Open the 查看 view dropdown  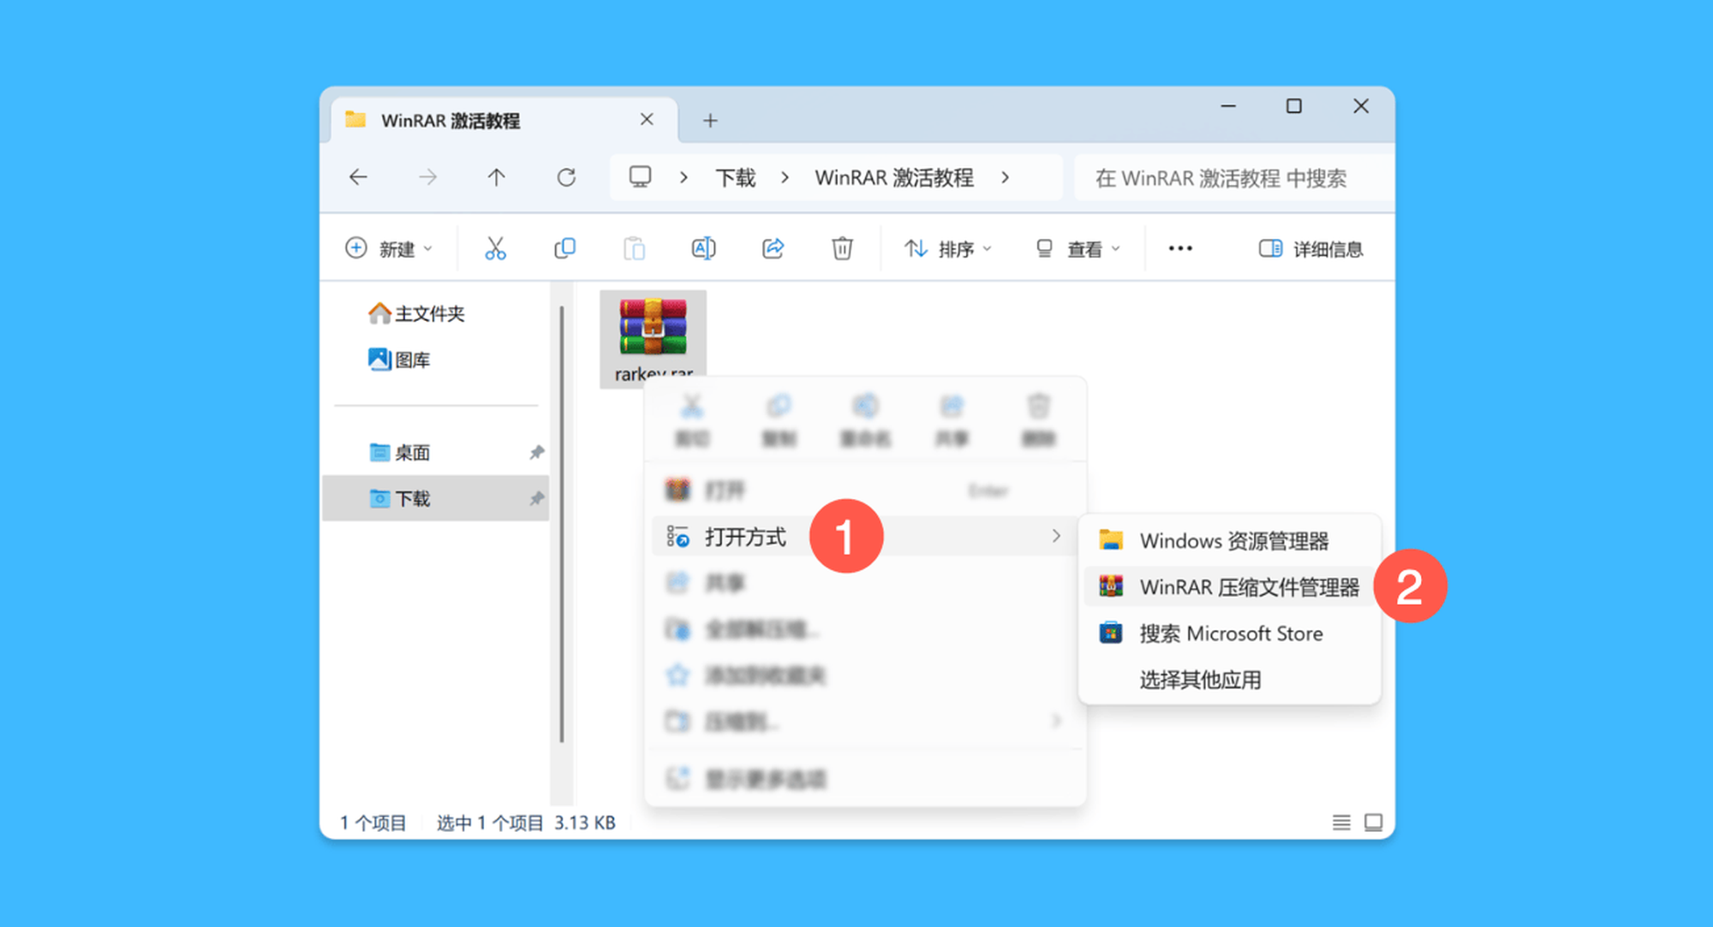(1077, 248)
